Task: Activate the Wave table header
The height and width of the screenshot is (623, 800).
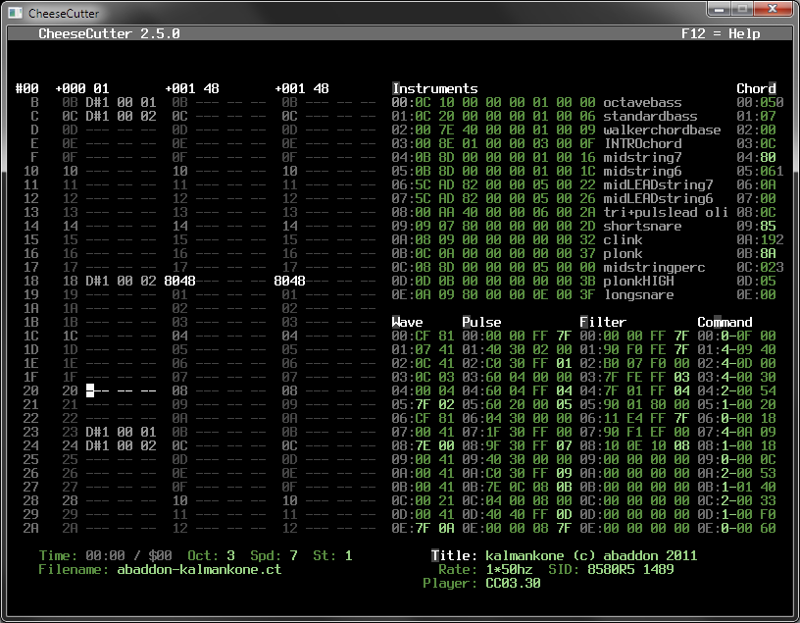Action: point(407,322)
